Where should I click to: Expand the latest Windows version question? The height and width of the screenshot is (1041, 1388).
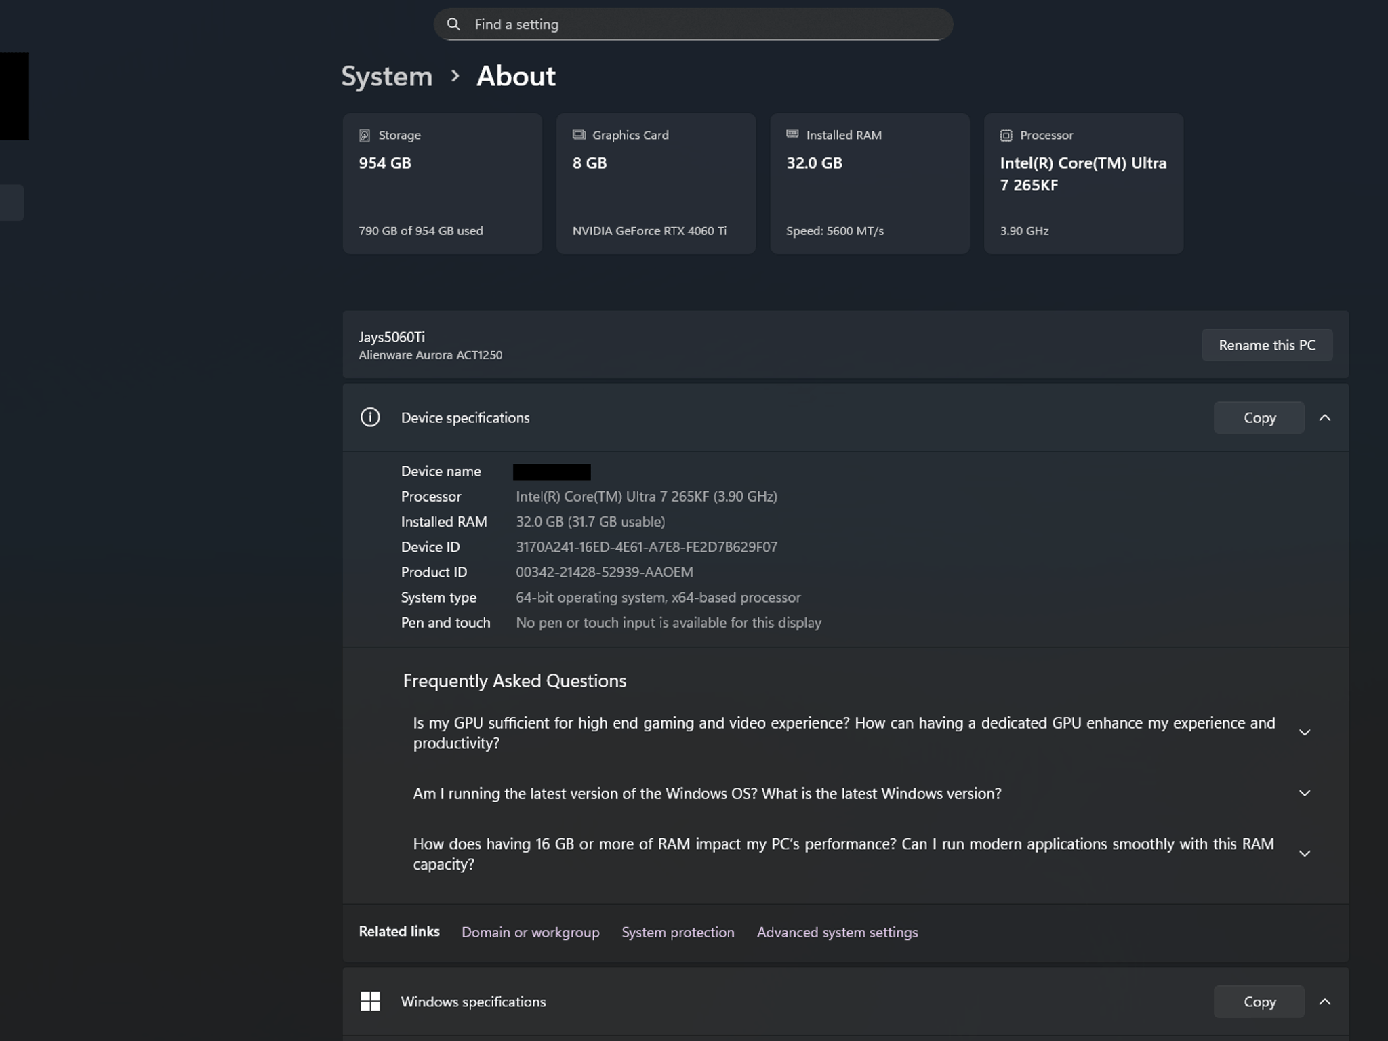pyautogui.click(x=1305, y=793)
